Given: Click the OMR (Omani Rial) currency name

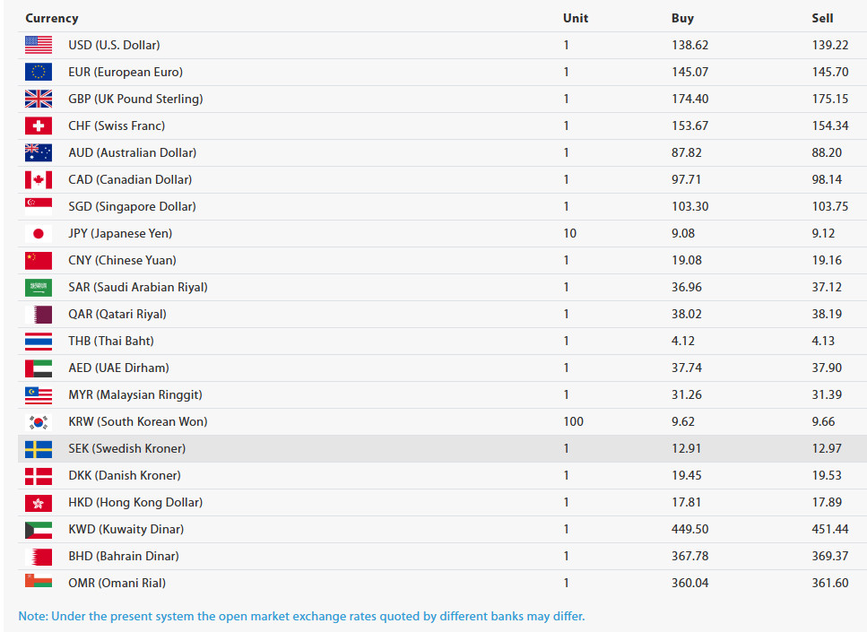Looking at the screenshot, I should point(118,583).
